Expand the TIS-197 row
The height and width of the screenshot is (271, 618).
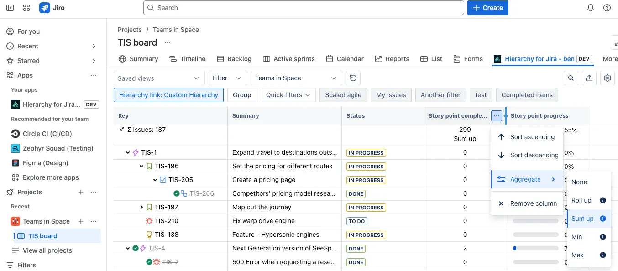click(x=141, y=207)
